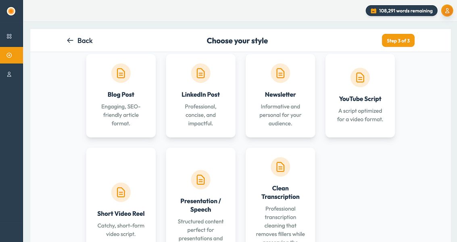Click 'Professional, concise, and impactful.' description
Screen dimensions: 457x242
[x=200, y=115]
